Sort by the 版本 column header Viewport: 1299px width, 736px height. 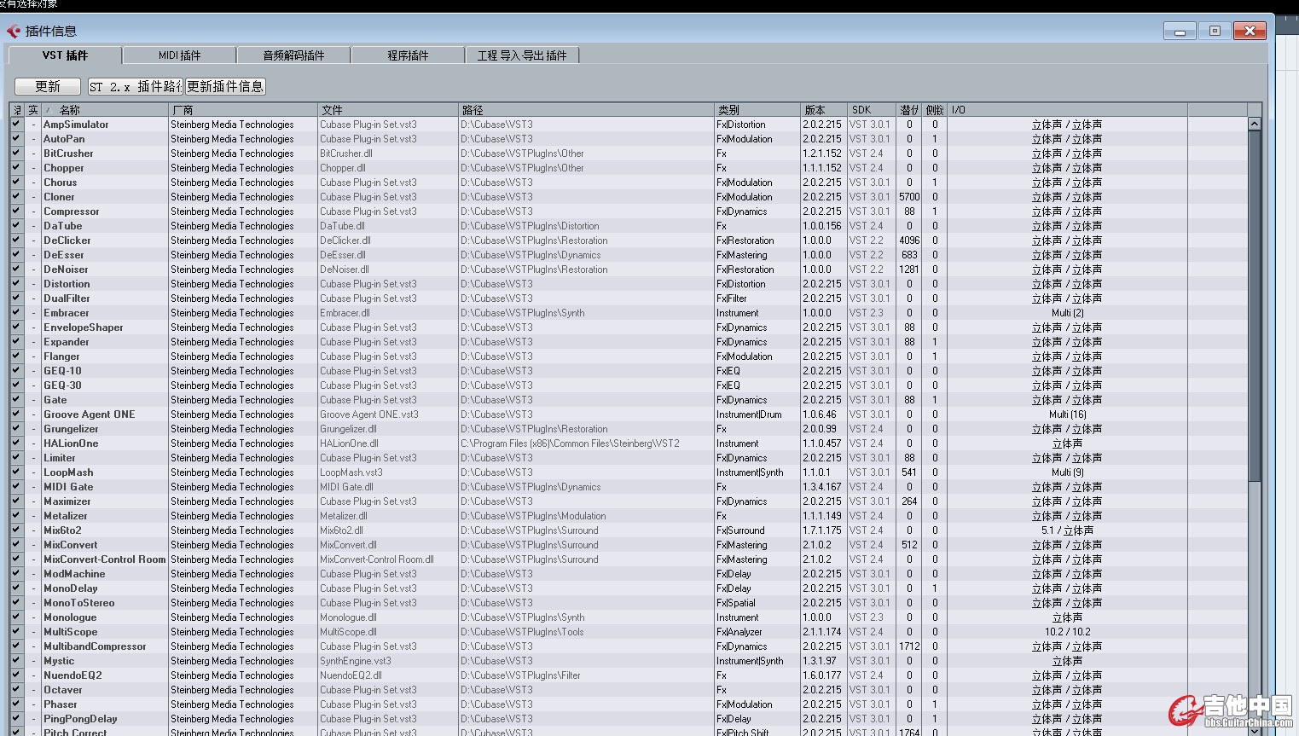point(823,110)
